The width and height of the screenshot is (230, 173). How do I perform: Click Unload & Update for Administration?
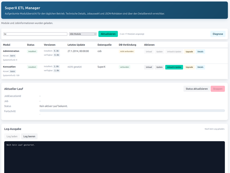pos(174,52)
